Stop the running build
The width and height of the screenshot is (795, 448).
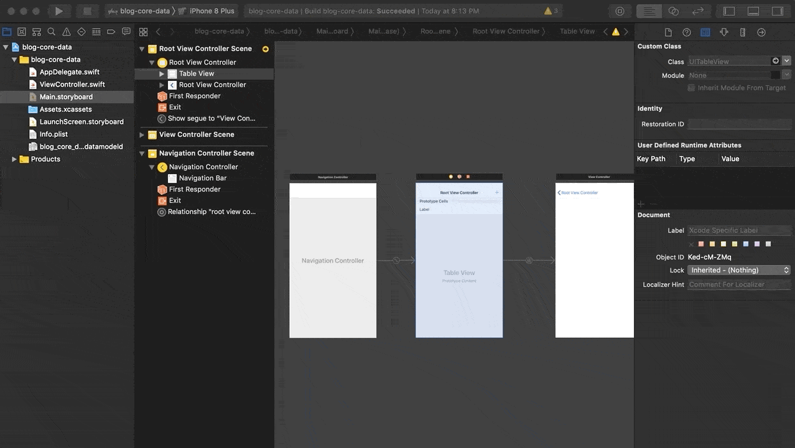88,11
